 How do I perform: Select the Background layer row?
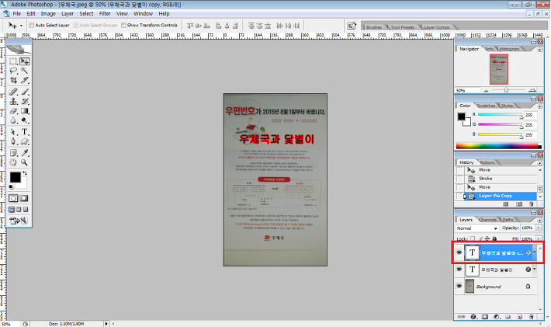495,286
